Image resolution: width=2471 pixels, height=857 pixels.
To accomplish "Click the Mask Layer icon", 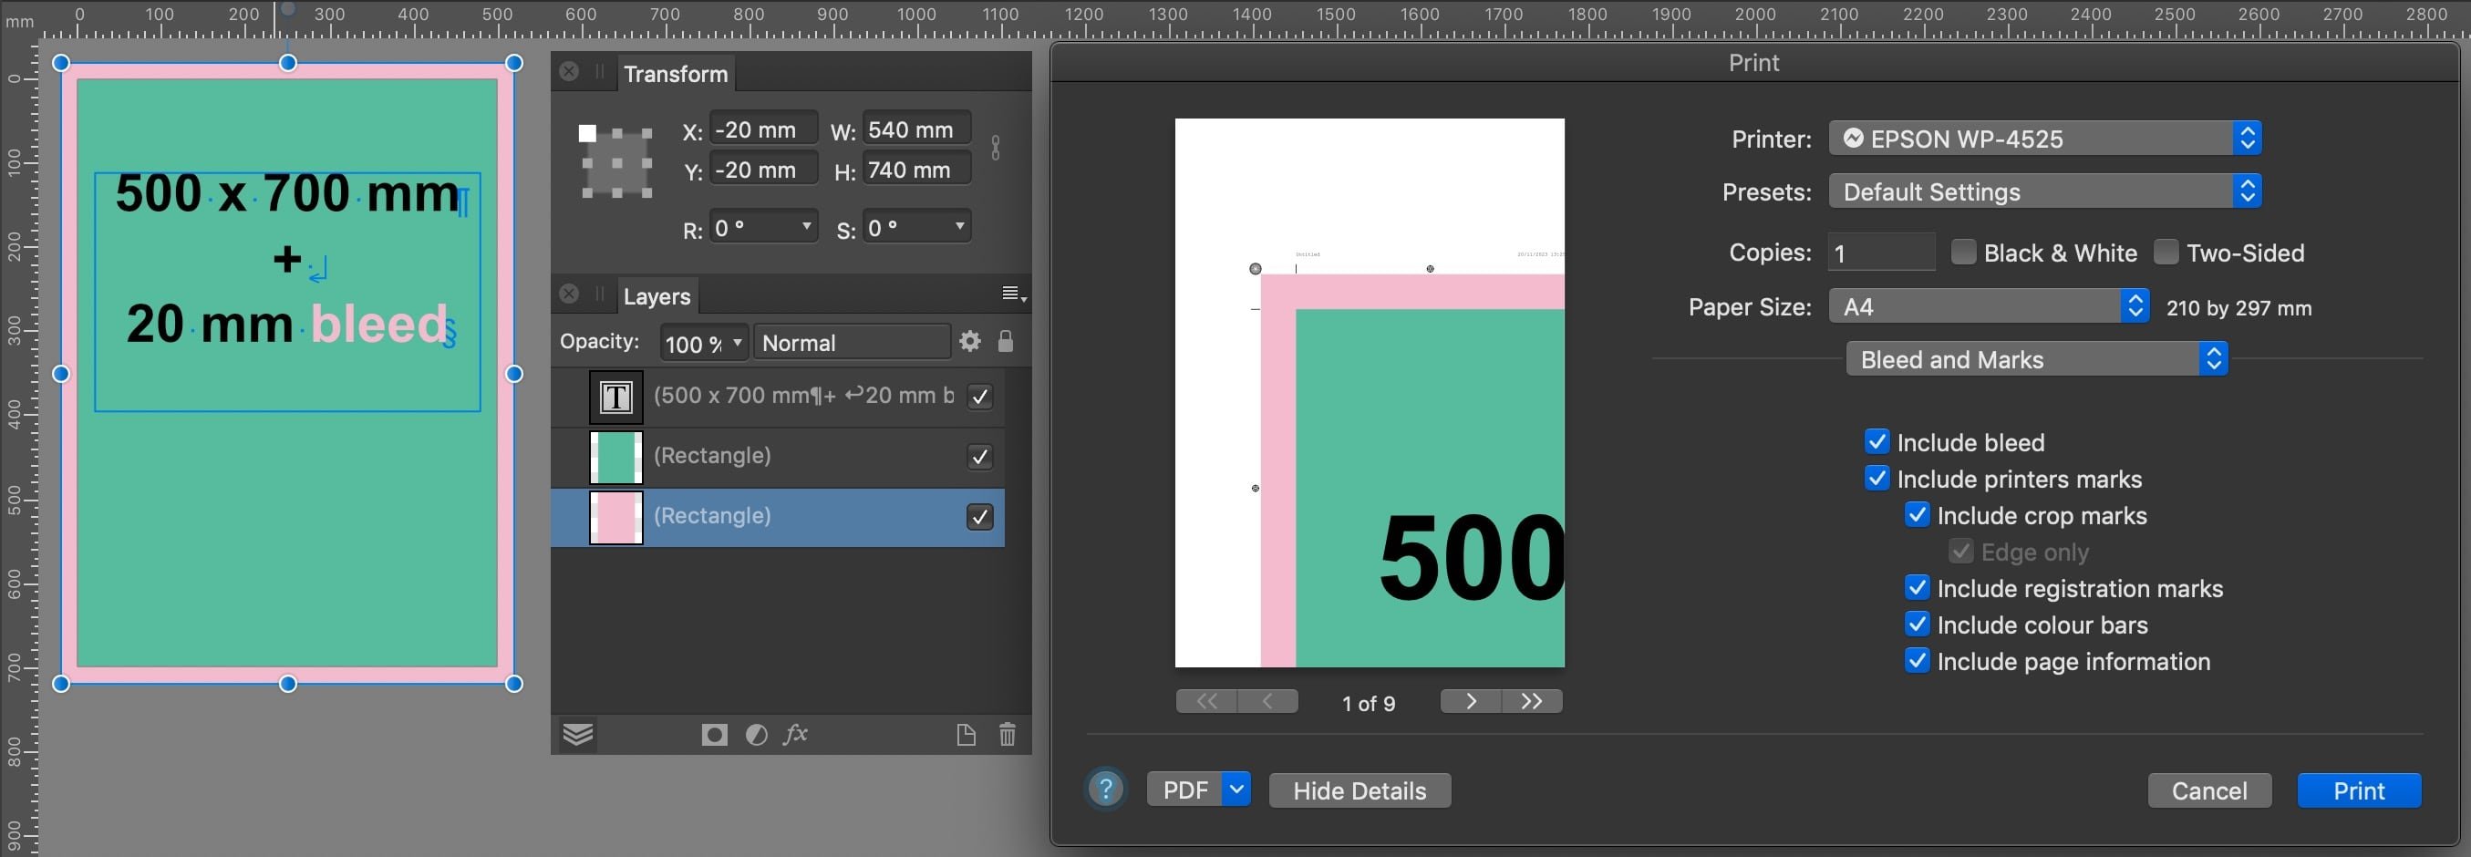I will [x=714, y=735].
